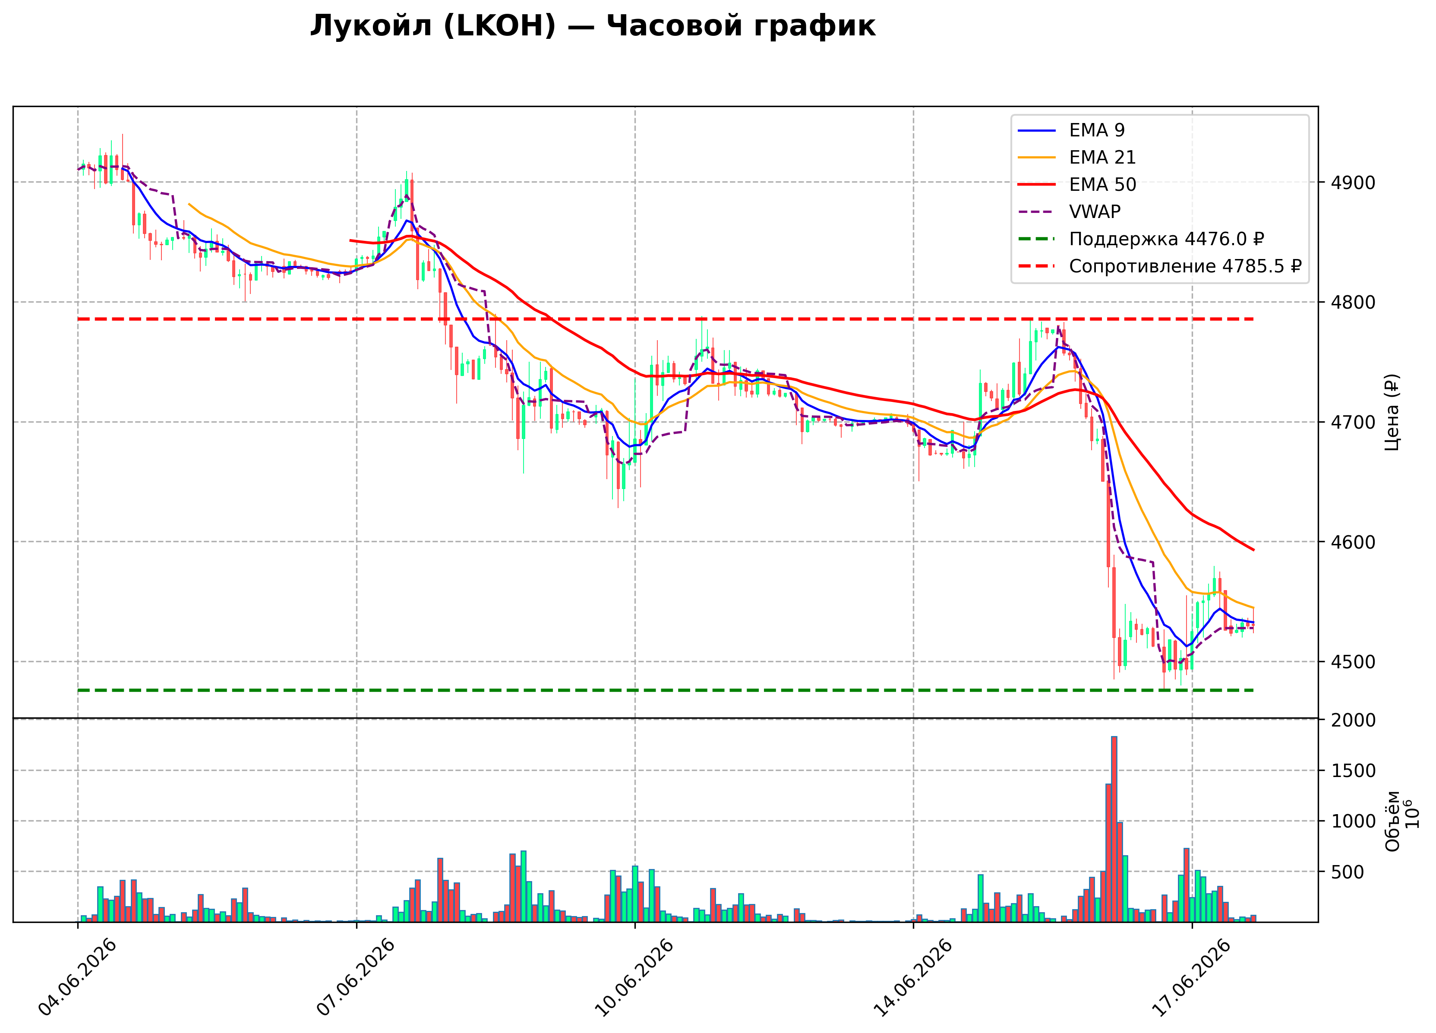Screen dimensions: 1436x1033
Task: Click the blue line sample beside EMA 9
Action: [1036, 131]
